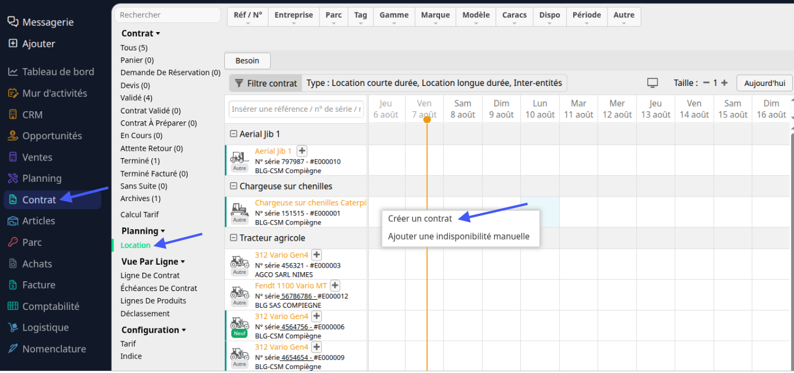Click plus icon next to Aerial Jib 1

point(302,151)
